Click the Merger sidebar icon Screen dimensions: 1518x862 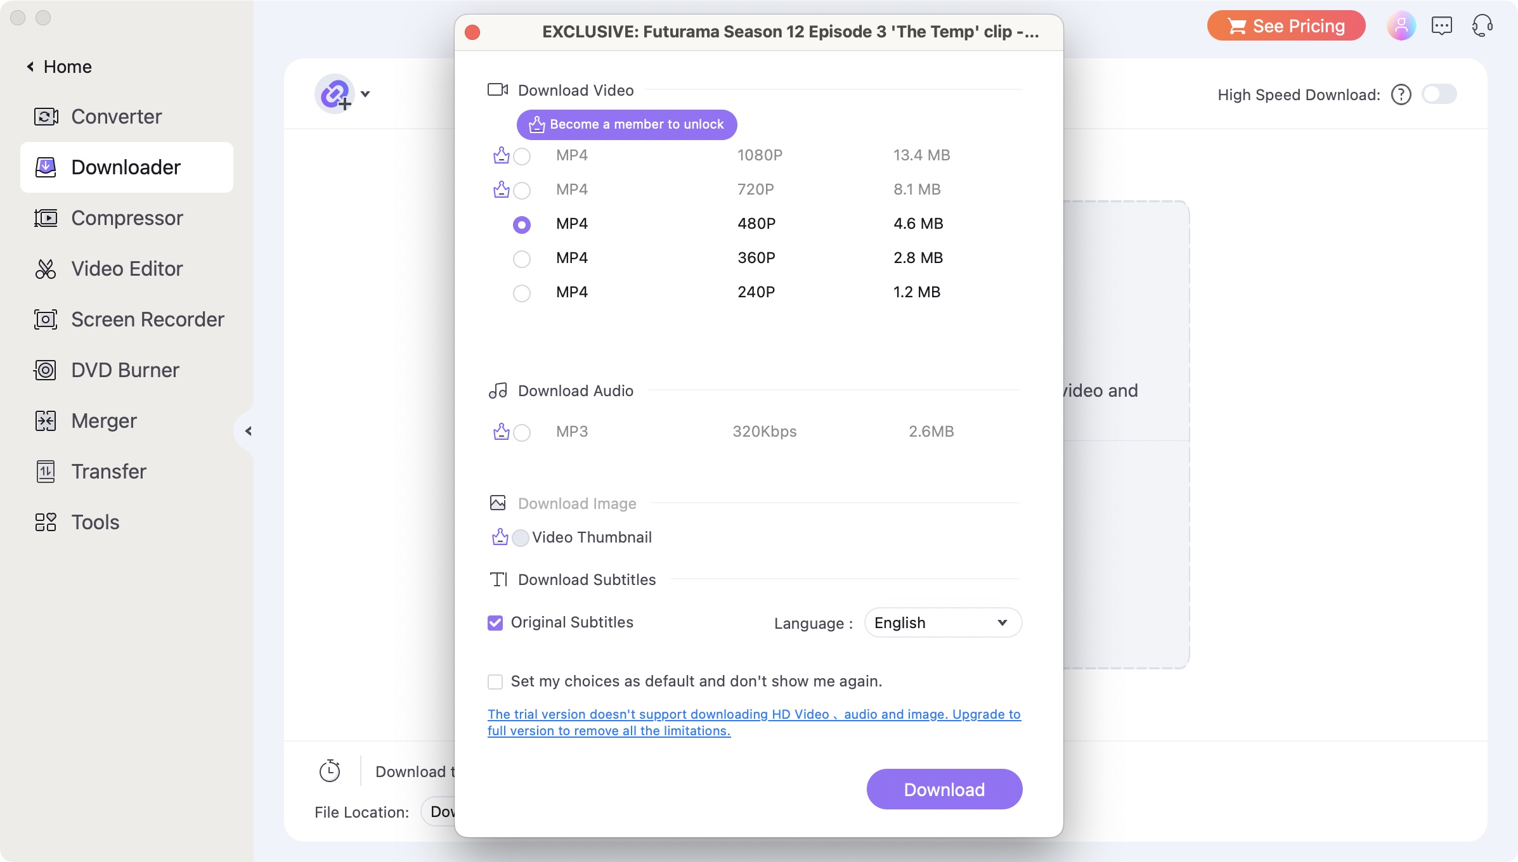45,420
